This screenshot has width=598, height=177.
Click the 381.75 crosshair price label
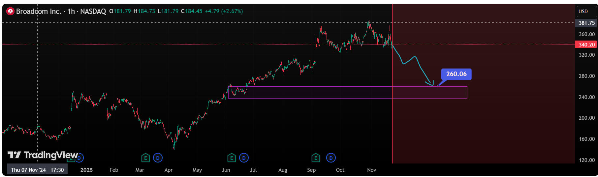pos(586,23)
